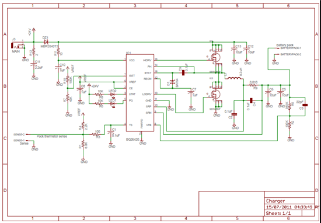
Task: Click the "Charger" title in the title block
Action: click(x=275, y=201)
